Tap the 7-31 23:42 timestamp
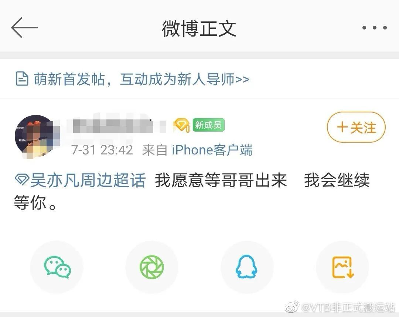 102,150
